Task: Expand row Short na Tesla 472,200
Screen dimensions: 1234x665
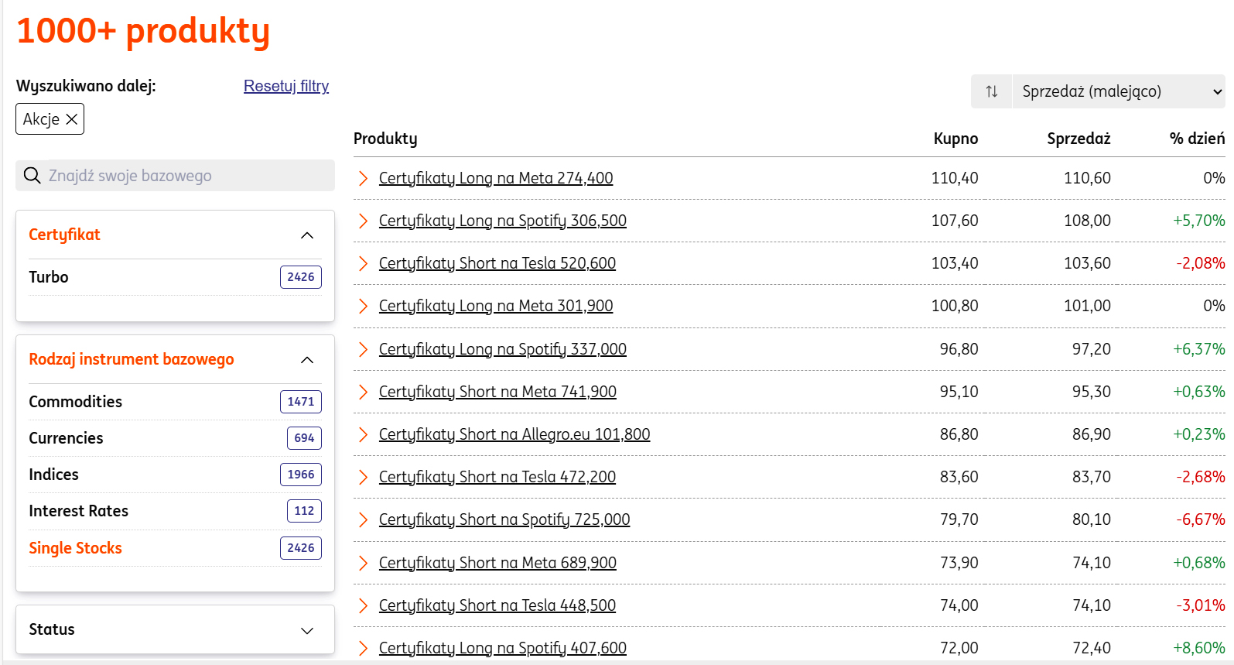Action: [363, 477]
